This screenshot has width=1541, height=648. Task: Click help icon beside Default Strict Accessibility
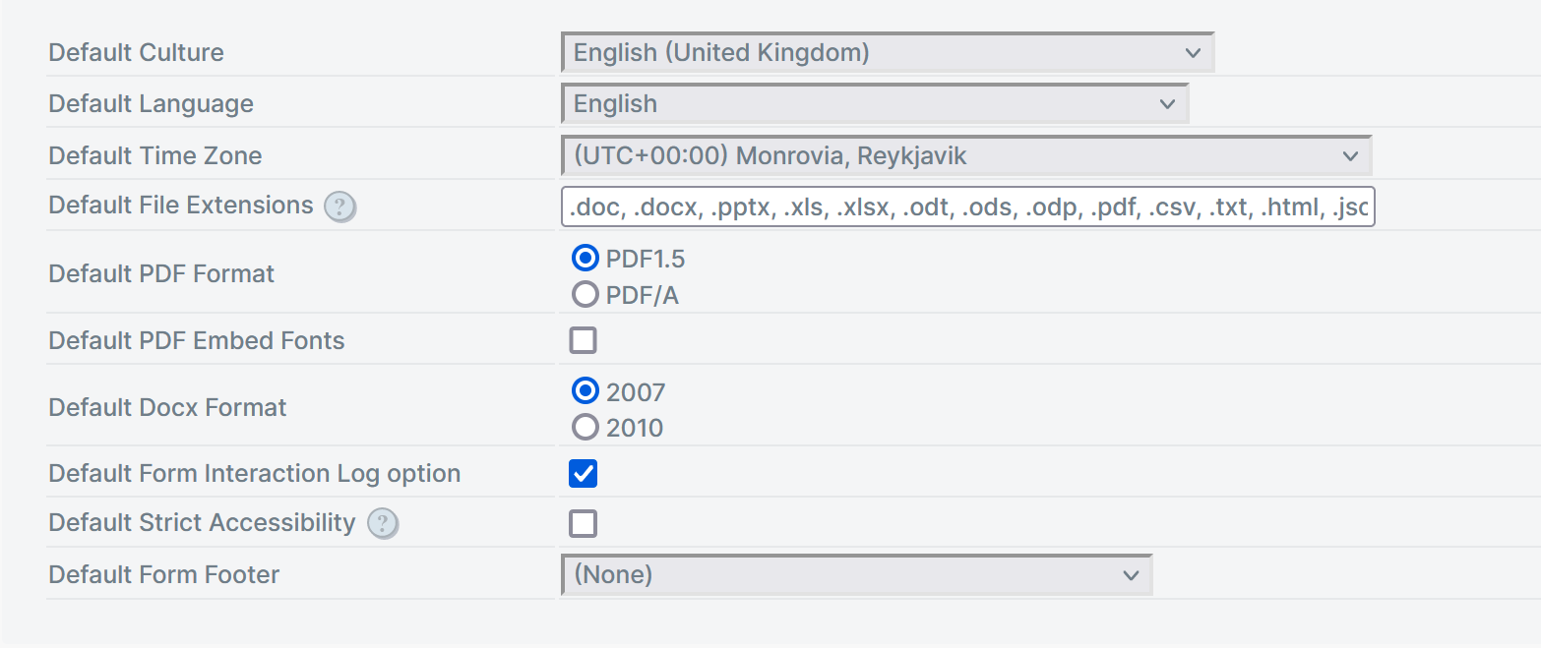(383, 524)
